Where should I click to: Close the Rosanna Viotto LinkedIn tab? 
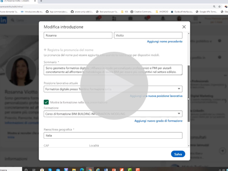(x=35, y=1)
